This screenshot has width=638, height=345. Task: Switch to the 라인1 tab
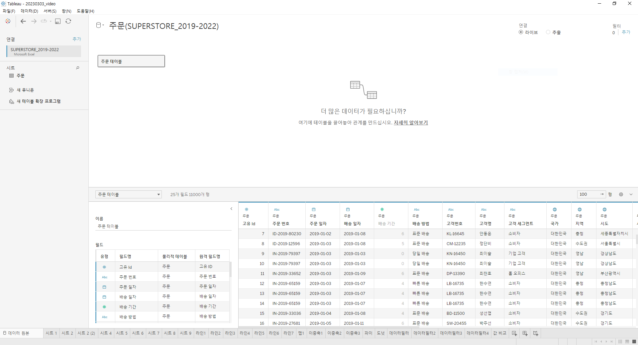tap(201, 333)
